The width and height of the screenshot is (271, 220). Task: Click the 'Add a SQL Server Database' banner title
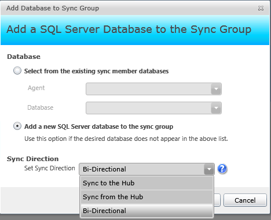[129, 29]
